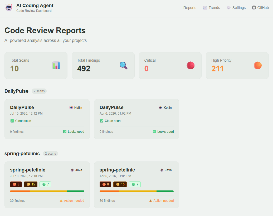
Task: Select the Total Scans value 10
Action: 14,68
